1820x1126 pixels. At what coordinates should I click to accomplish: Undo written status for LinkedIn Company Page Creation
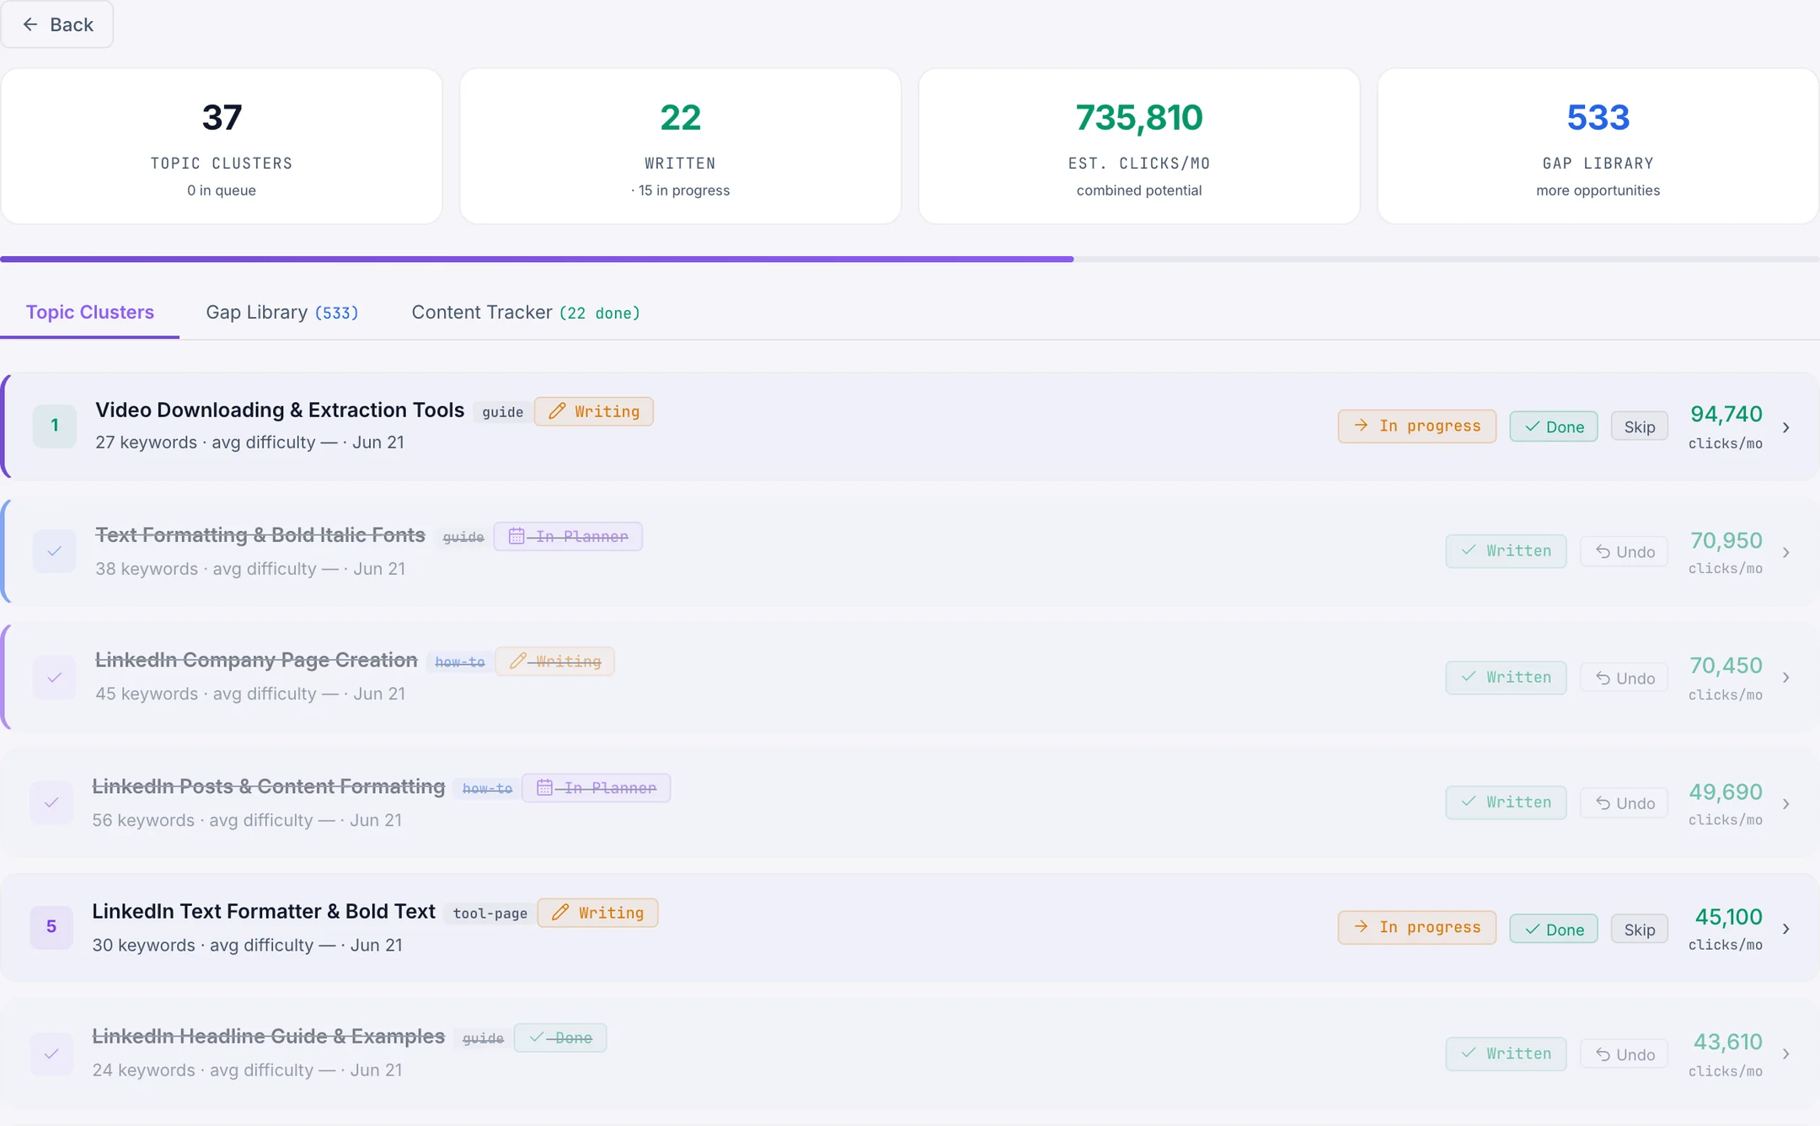1625,678
